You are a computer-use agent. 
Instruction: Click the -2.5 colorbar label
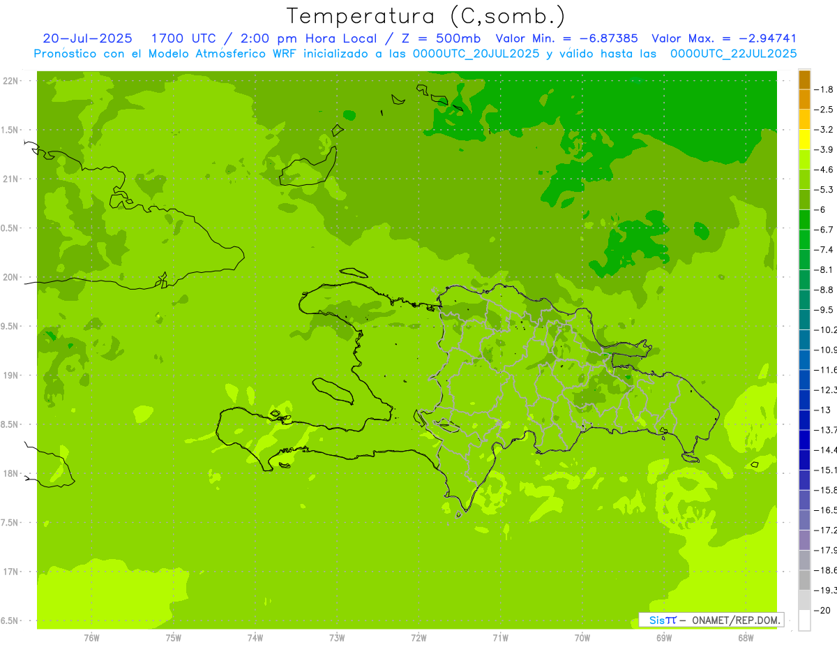pyautogui.click(x=824, y=110)
